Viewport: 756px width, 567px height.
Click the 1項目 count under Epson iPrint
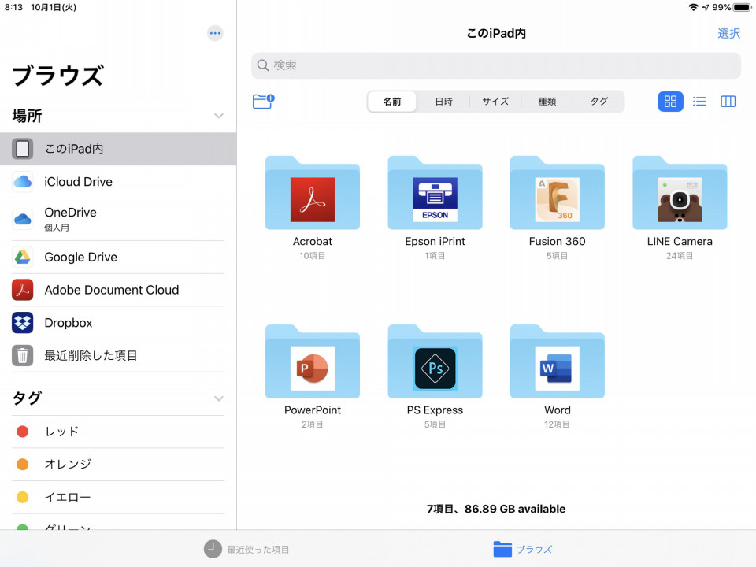pyautogui.click(x=435, y=255)
